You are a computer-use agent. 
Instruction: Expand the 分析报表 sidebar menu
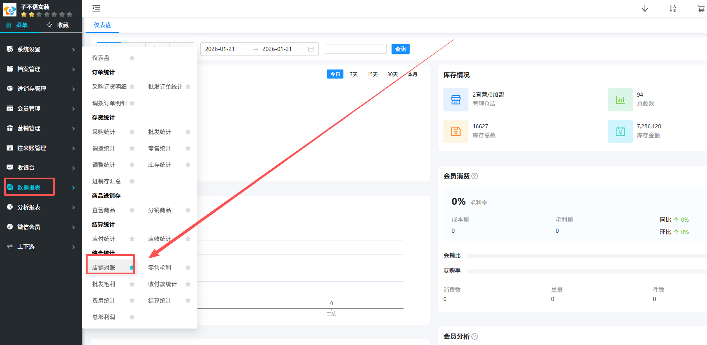tap(41, 207)
